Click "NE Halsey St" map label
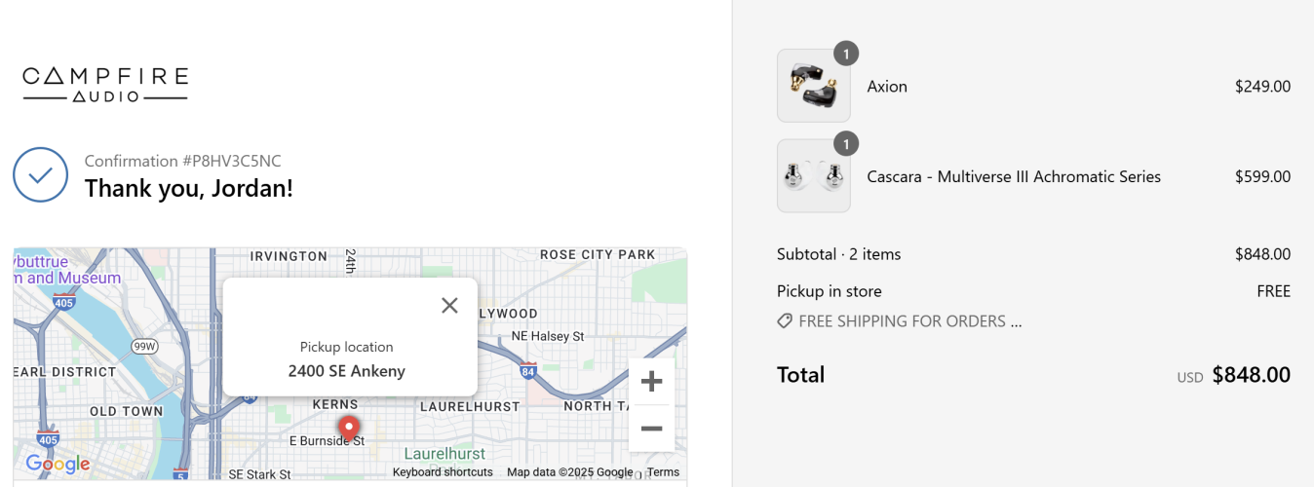This screenshot has width=1314, height=487. tap(548, 336)
